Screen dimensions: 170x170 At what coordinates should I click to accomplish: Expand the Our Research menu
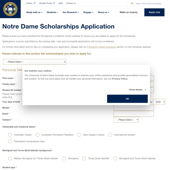(x=71, y=12)
